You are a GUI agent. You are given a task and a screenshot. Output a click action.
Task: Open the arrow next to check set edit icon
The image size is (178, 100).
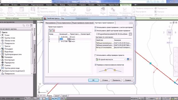131,59
